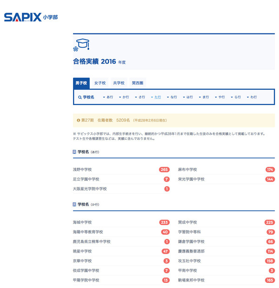The height and width of the screenshot is (288, 279).
Task: Select the 男子校 tab
Action: (81, 83)
